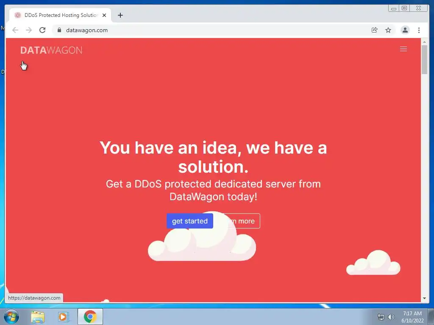This screenshot has width=434, height=325.
Task: Open the Windows Start menu
Action: tap(11, 317)
